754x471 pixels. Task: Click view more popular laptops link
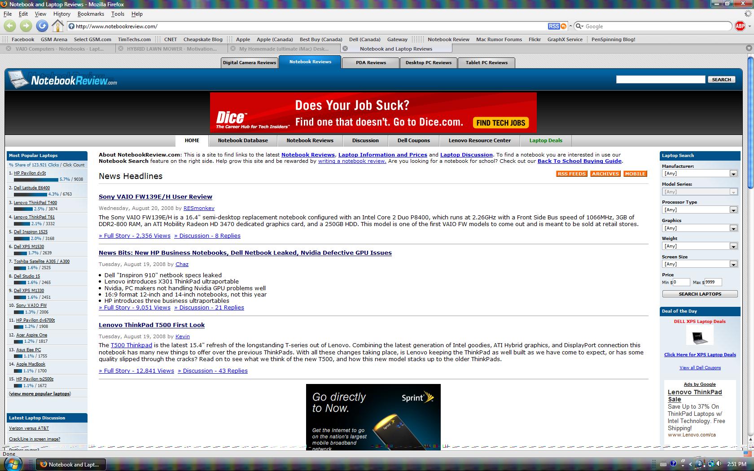tap(40, 393)
